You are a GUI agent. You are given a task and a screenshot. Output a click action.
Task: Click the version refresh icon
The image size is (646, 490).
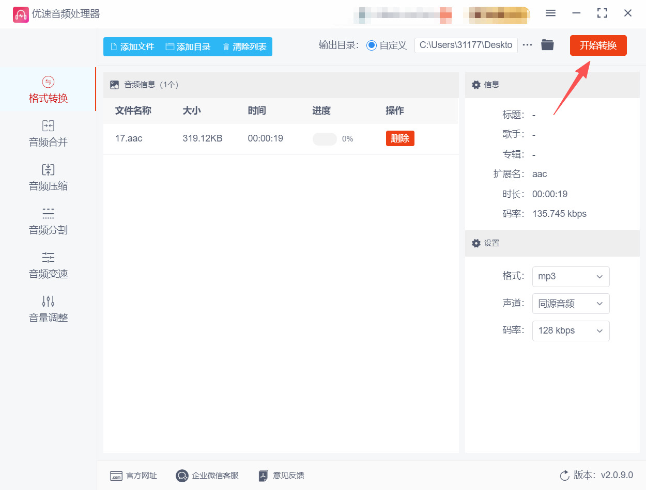(x=564, y=475)
